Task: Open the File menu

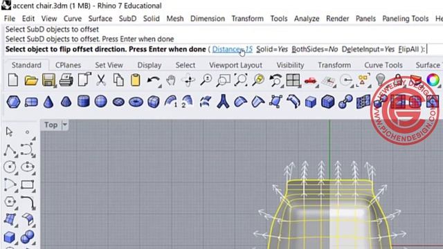Action: (x=10, y=19)
